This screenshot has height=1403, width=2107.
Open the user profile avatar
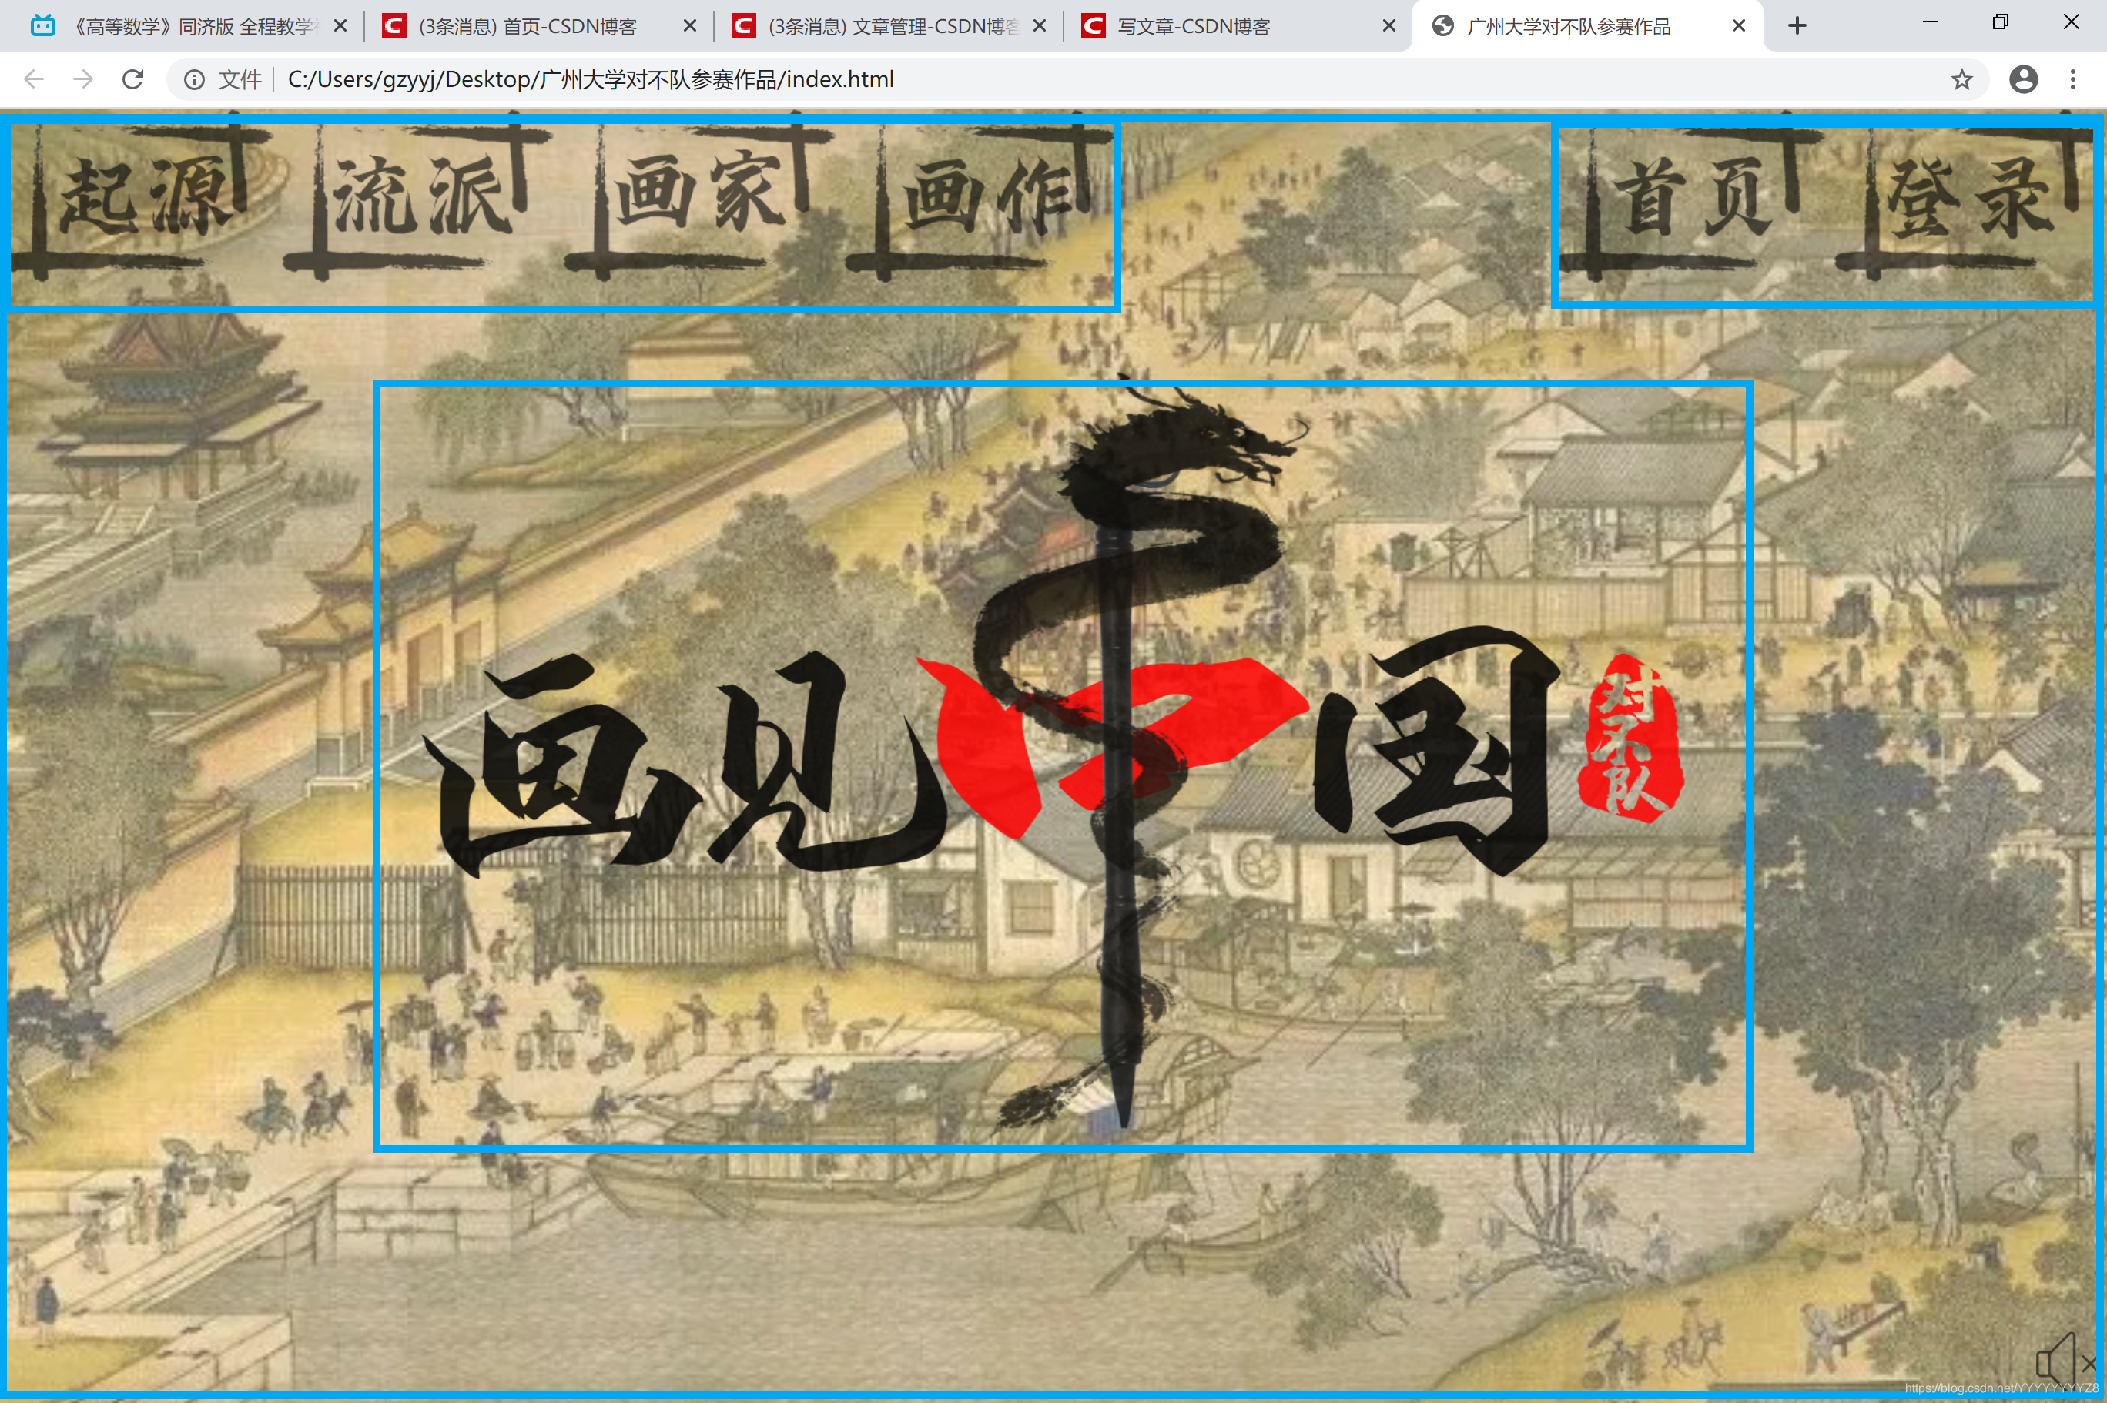pyautogui.click(x=2024, y=79)
